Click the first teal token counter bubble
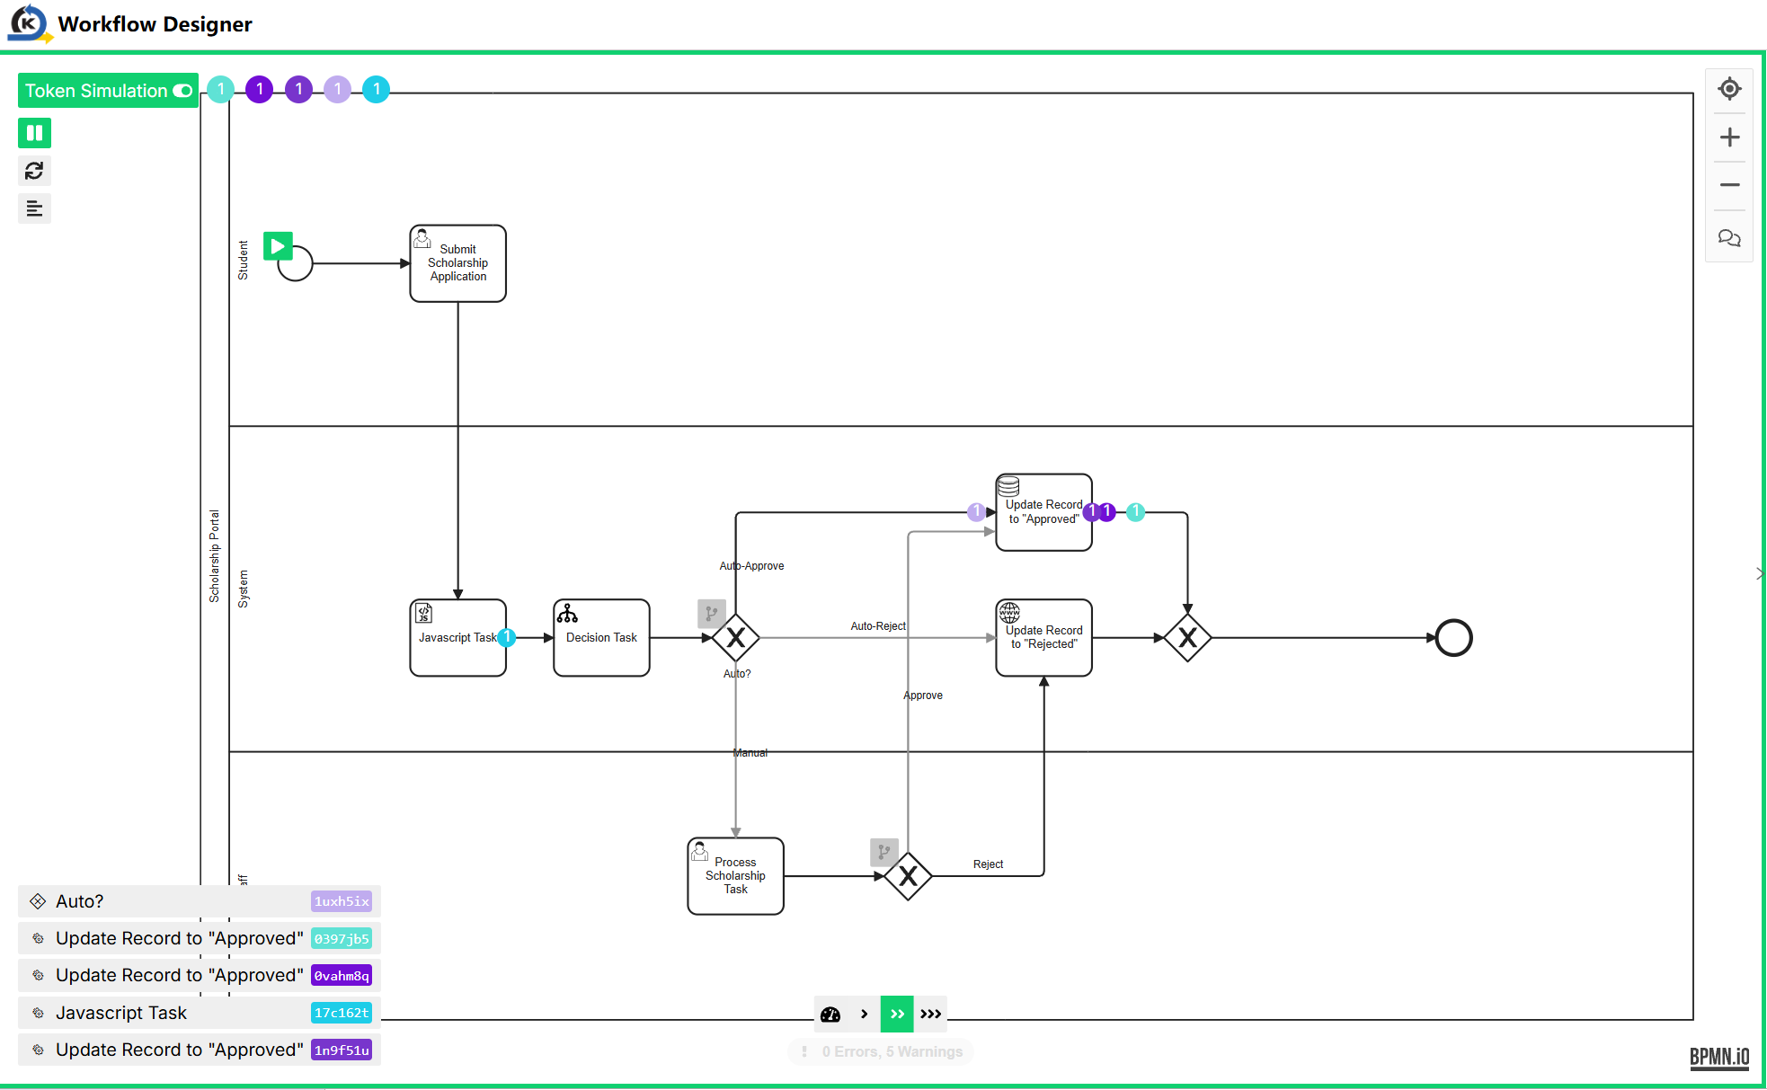The width and height of the screenshot is (1767, 1090). click(x=220, y=89)
